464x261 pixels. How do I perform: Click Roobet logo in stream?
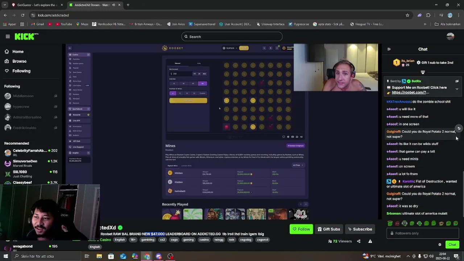click(x=173, y=48)
